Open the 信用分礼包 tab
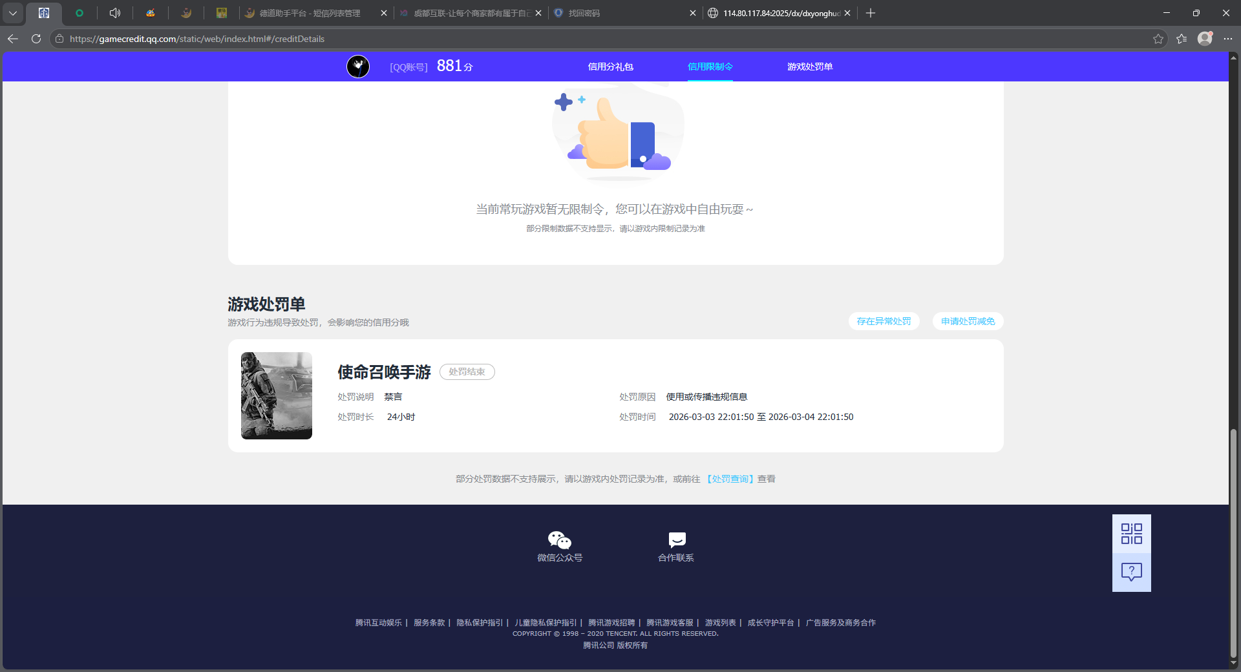The height and width of the screenshot is (672, 1241). click(x=610, y=67)
